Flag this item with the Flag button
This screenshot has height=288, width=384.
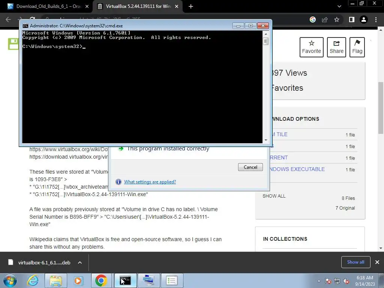pyautogui.click(x=357, y=47)
